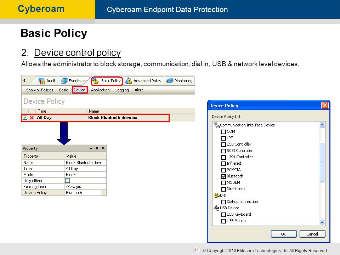Click scroll up arrow in Device Policy list
The height and width of the screenshot is (255, 340).
coord(322,125)
